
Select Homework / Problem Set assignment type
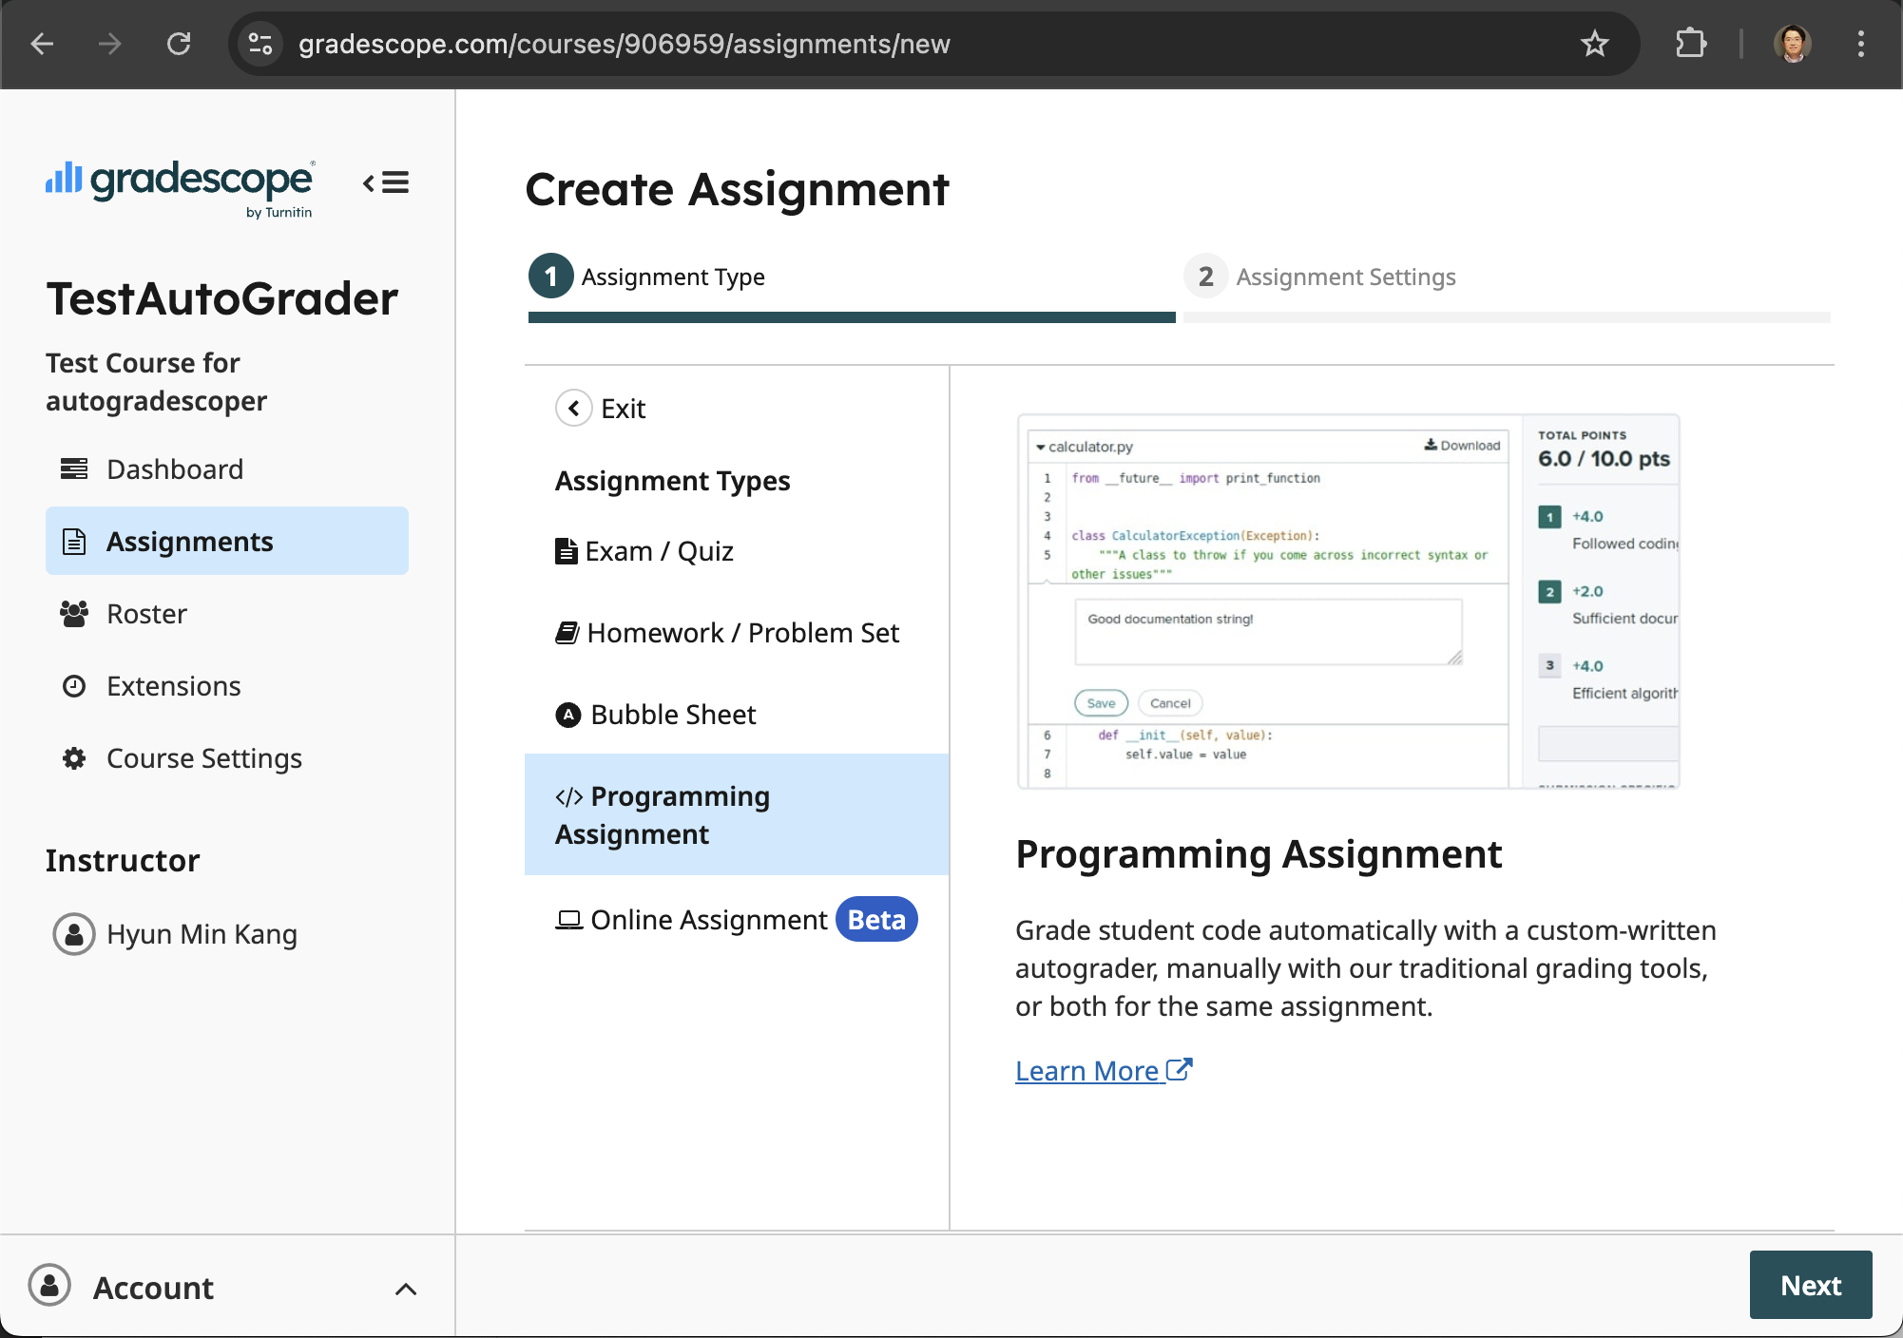coord(743,633)
